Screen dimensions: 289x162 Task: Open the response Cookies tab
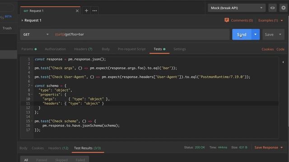37,148
